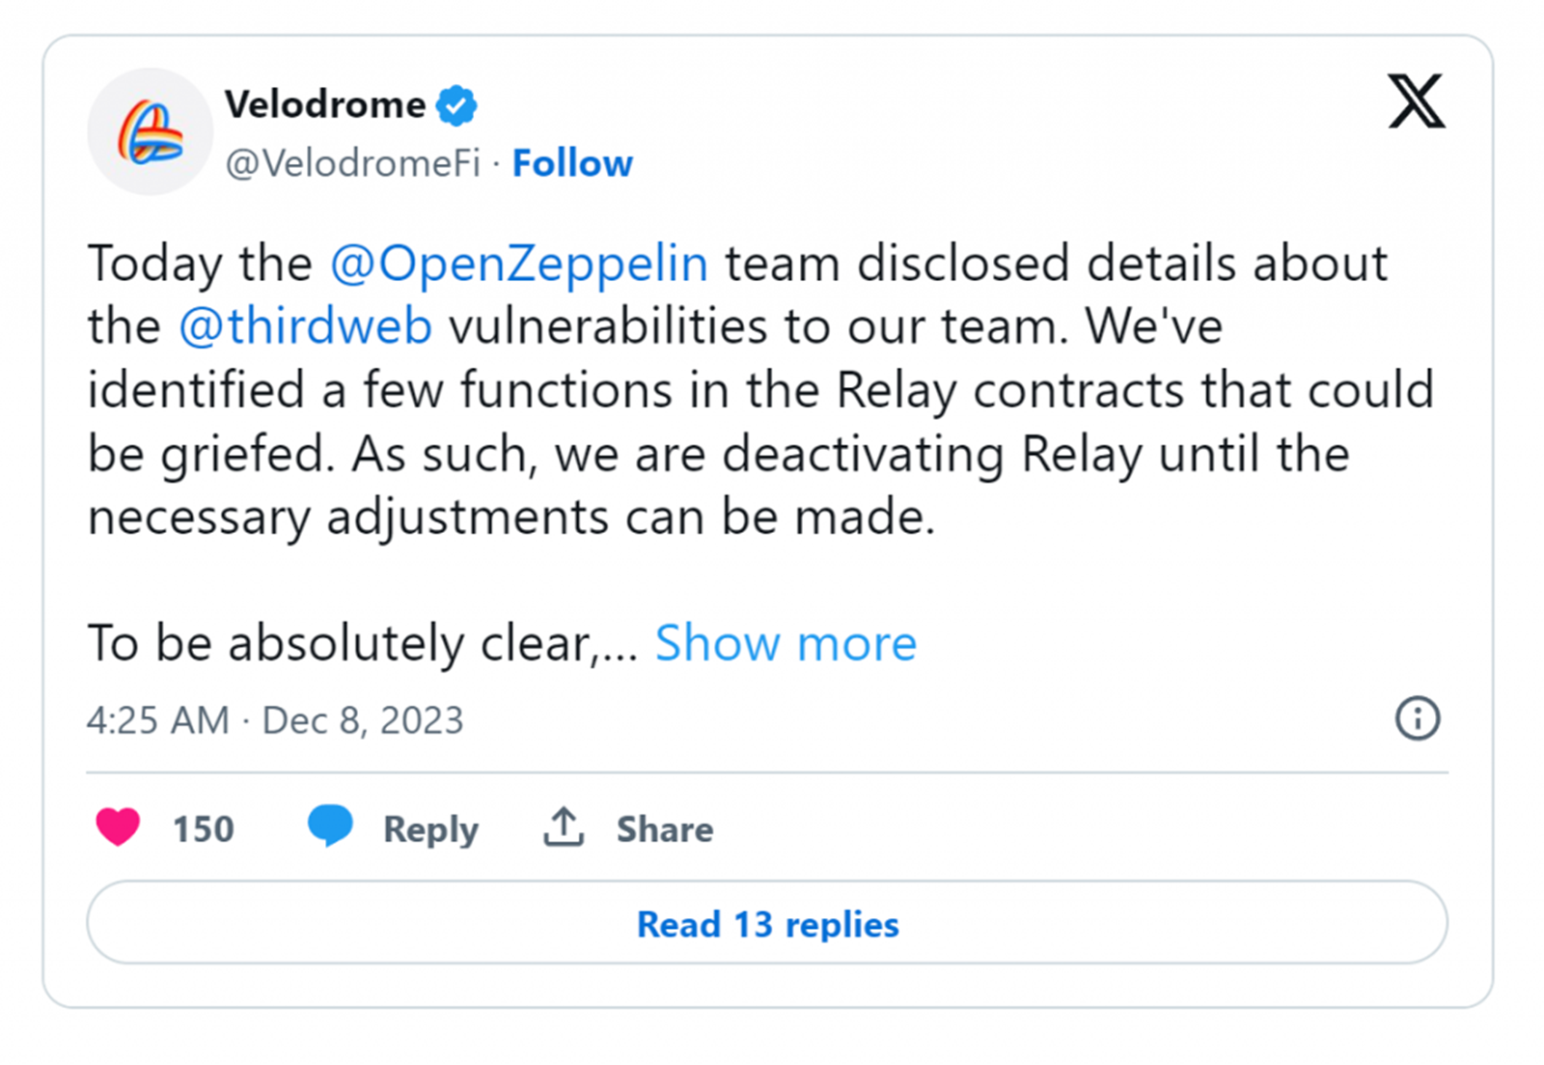Click the blue verified badge
This screenshot has width=1544, height=1065.
coord(456,105)
